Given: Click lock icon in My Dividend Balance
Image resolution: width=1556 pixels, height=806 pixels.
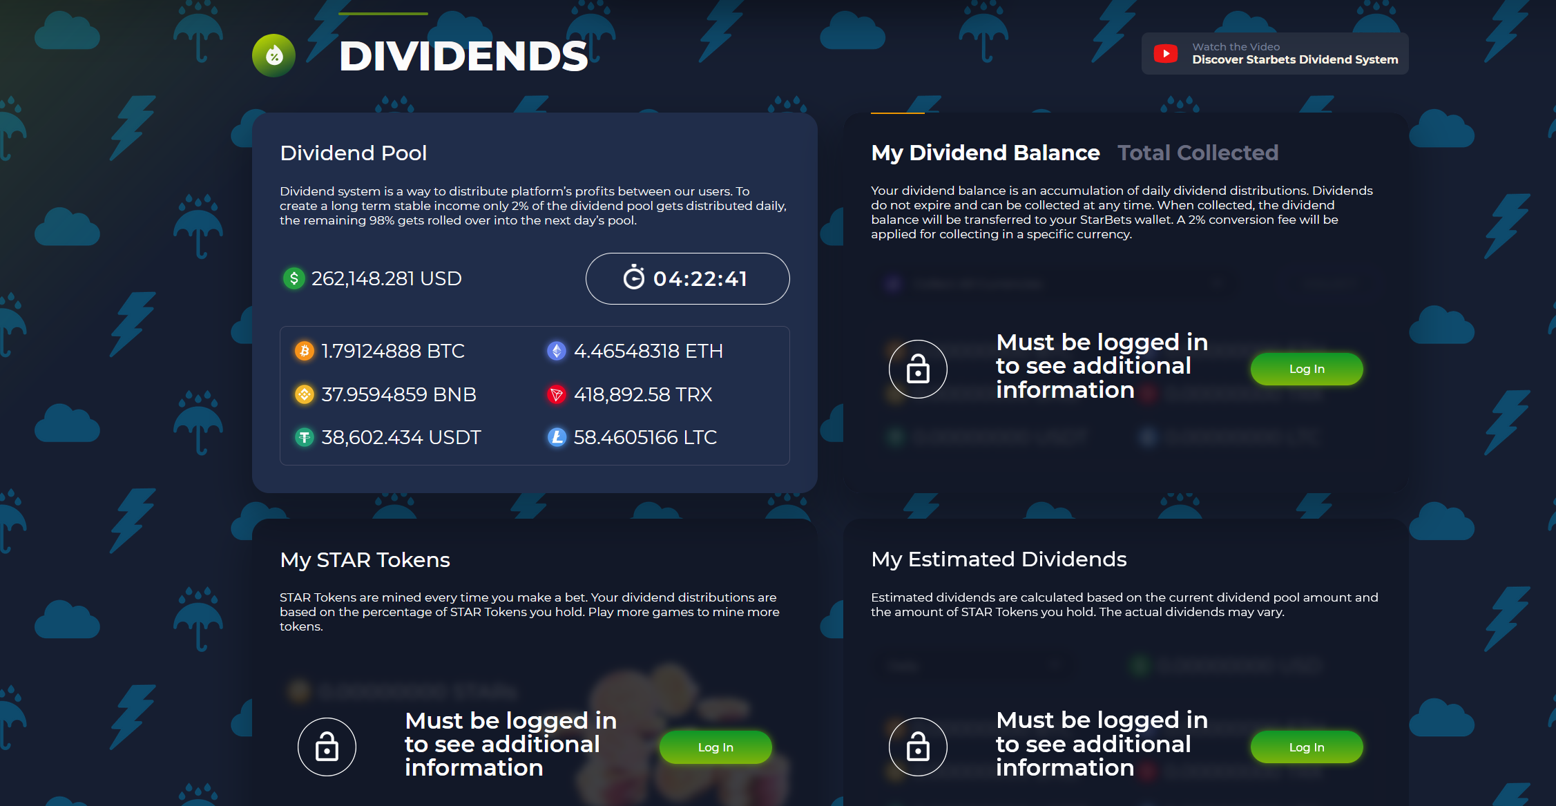Looking at the screenshot, I should pyautogui.click(x=918, y=369).
